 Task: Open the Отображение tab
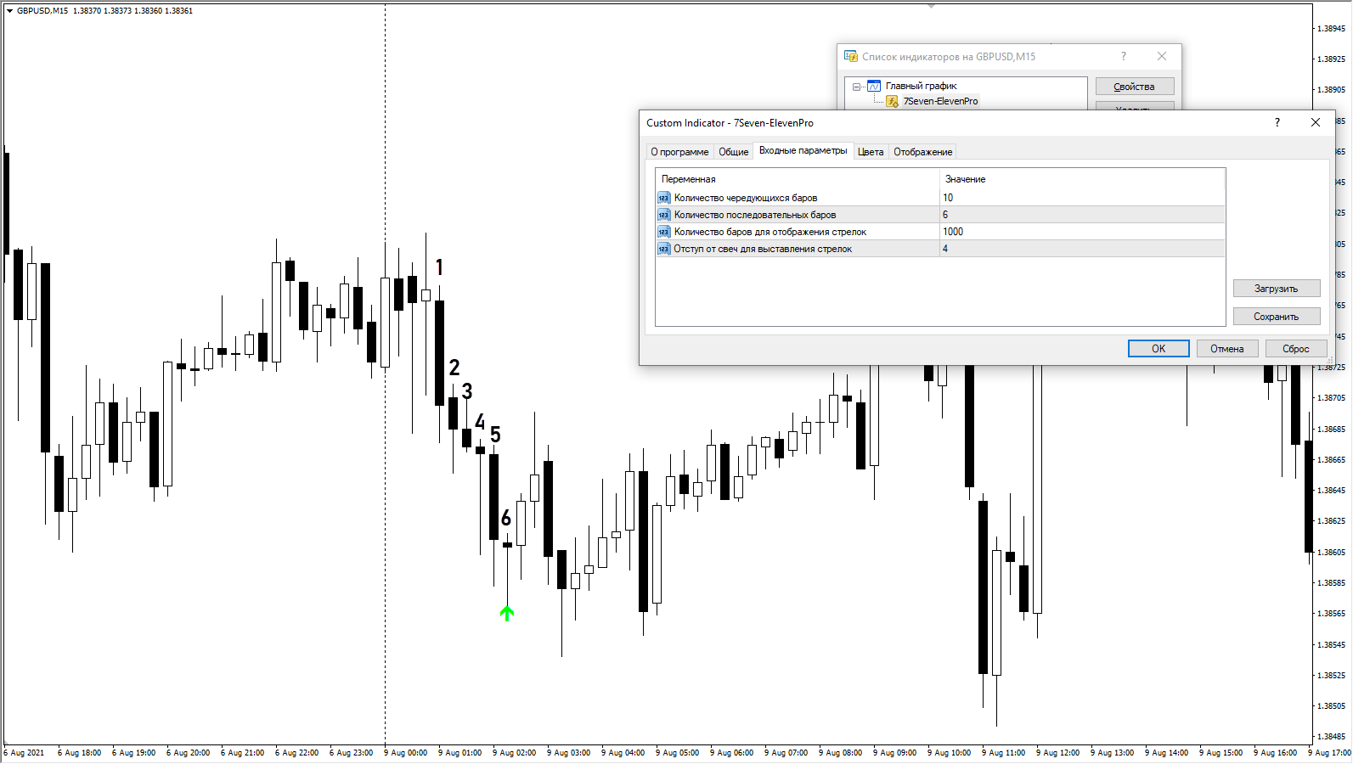(x=922, y=152)
